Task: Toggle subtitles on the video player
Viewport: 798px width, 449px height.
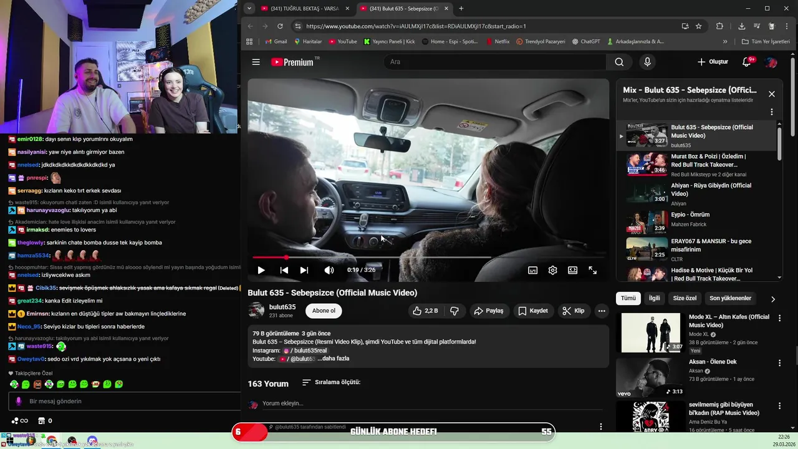Action: click(x=533, y=270)
